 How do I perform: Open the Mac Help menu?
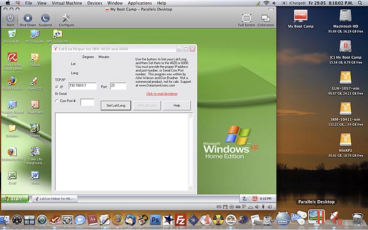(x=162, y=3)
